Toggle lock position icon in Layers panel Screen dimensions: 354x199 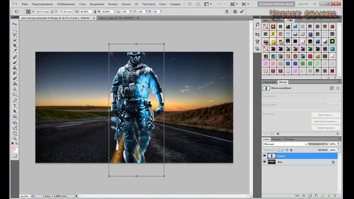click(x=287, y=150)
